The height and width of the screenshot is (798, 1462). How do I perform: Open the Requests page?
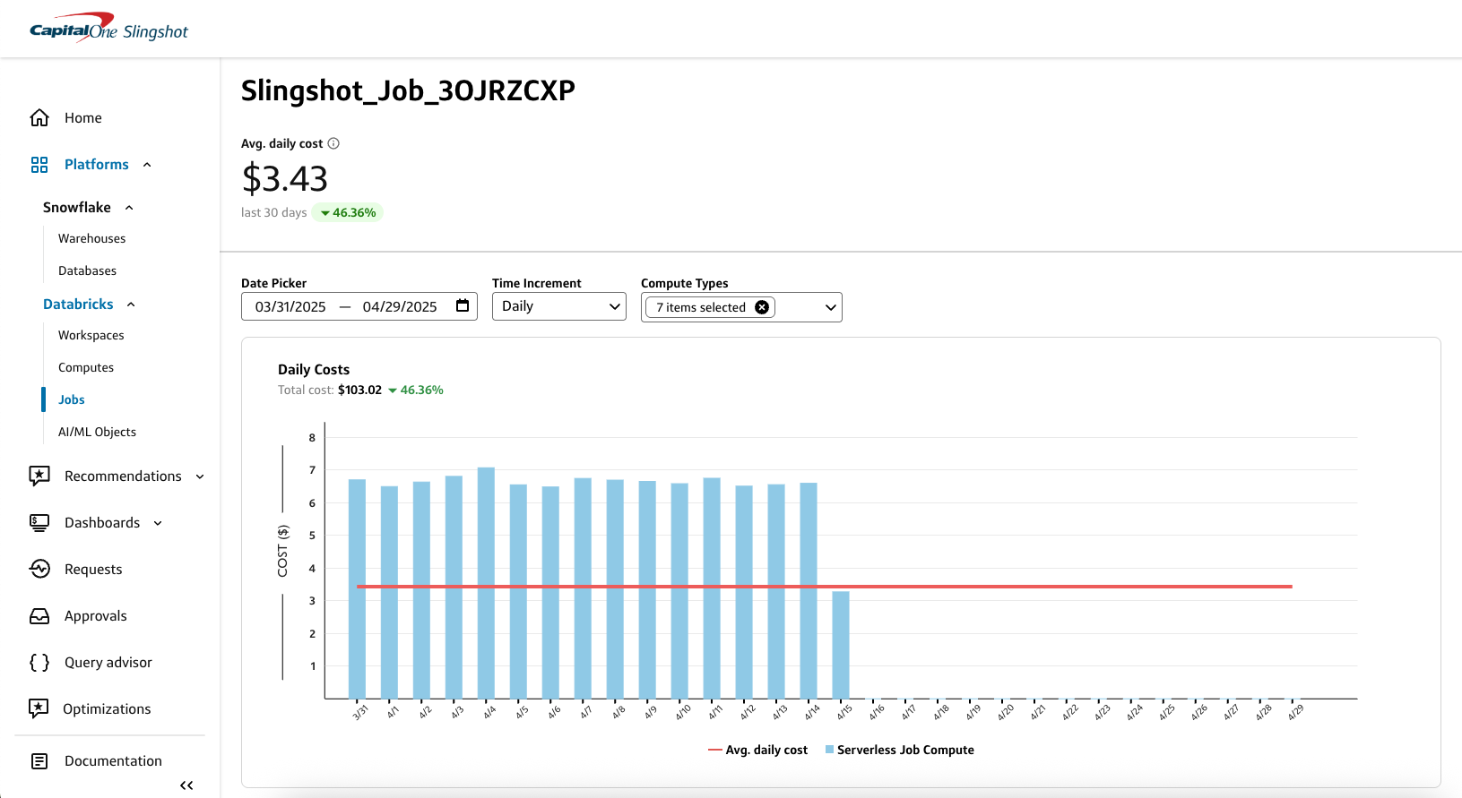pos(93,569)
